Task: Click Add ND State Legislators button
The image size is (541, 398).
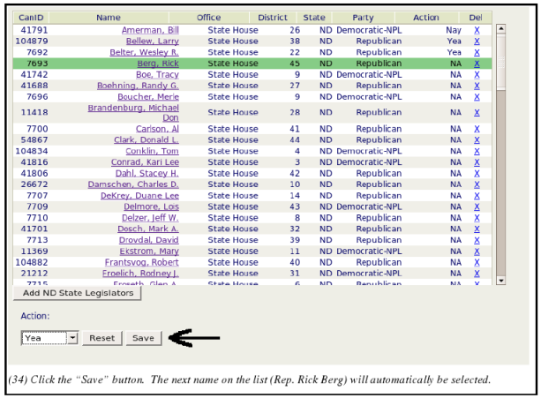Action: coord(79,293)
